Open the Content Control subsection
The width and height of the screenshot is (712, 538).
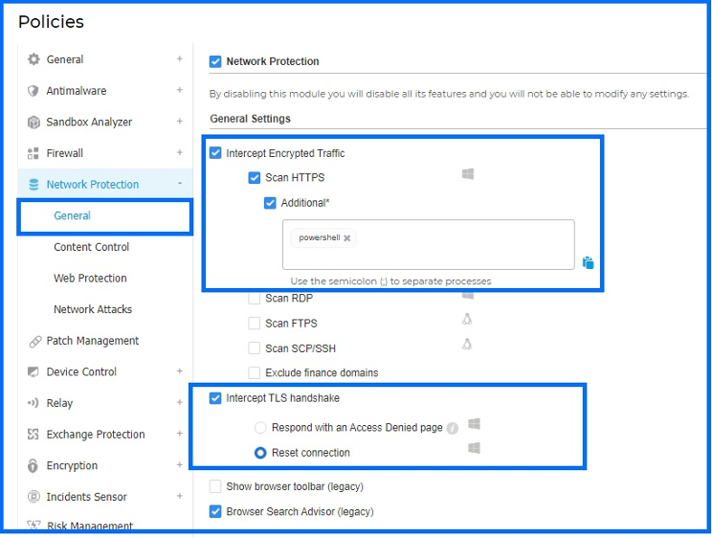click(91, 247)
